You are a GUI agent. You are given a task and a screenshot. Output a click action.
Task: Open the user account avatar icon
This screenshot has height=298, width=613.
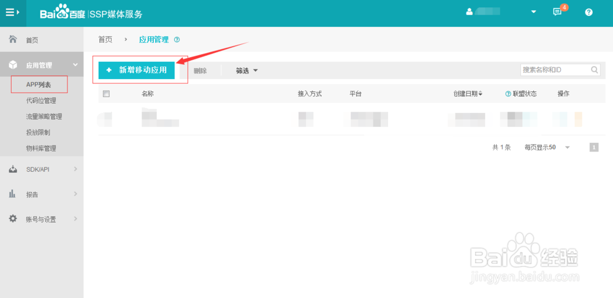[470, 12]
